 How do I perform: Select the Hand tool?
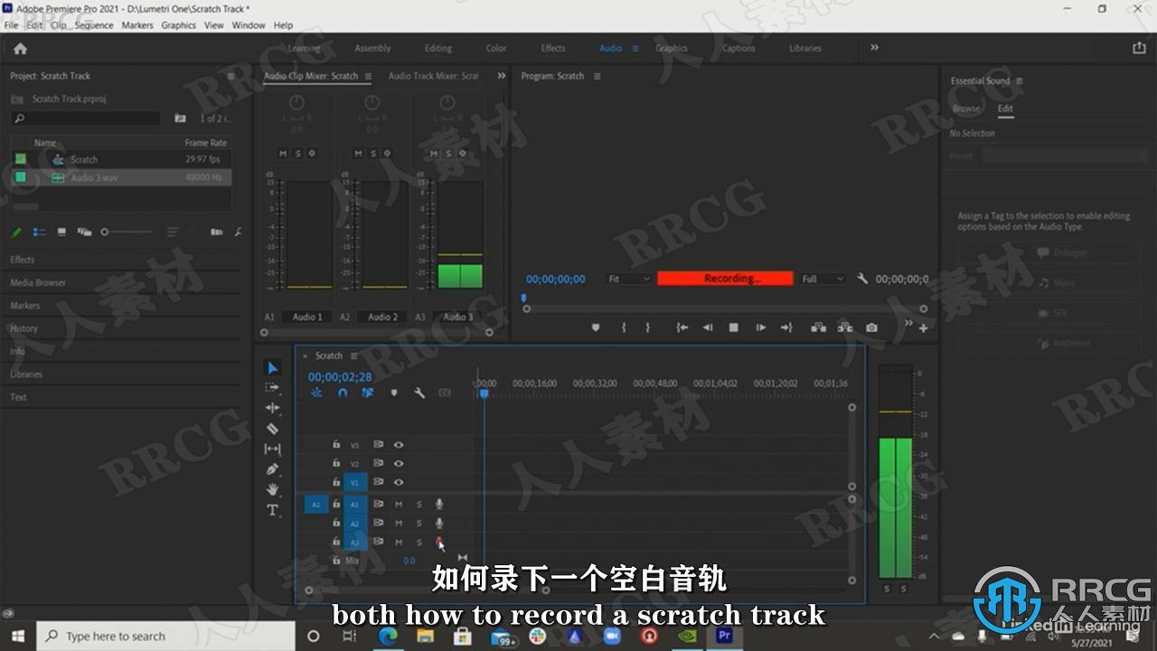click(x=272, y=489)
